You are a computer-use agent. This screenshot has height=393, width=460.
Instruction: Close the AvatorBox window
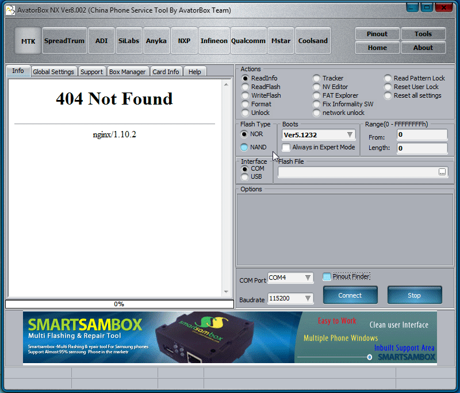pyautogui.click(x=443, y=7)
